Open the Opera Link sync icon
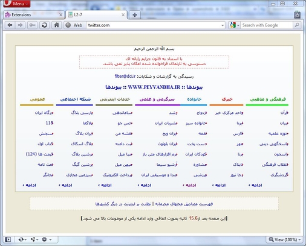 21,239
